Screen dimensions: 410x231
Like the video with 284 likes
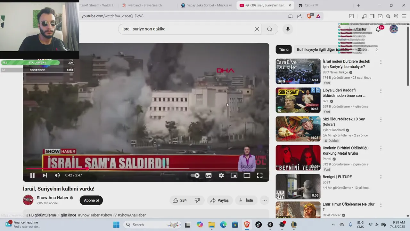[180, 200]
